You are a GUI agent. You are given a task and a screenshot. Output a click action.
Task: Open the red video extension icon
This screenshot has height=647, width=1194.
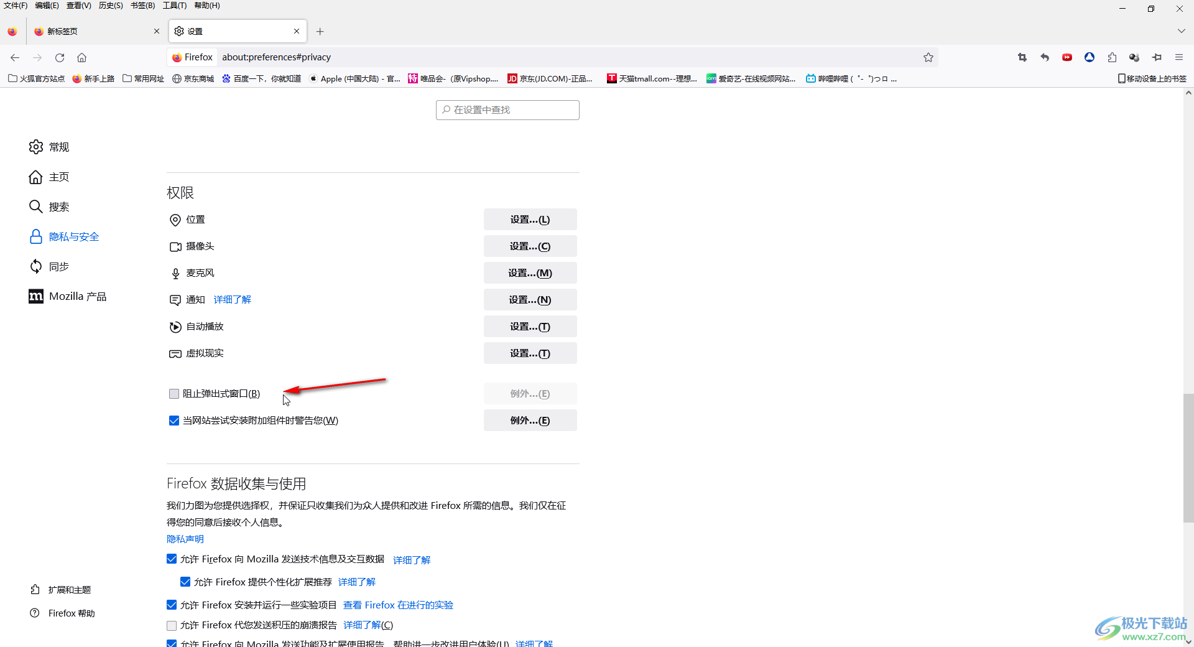1067,57
